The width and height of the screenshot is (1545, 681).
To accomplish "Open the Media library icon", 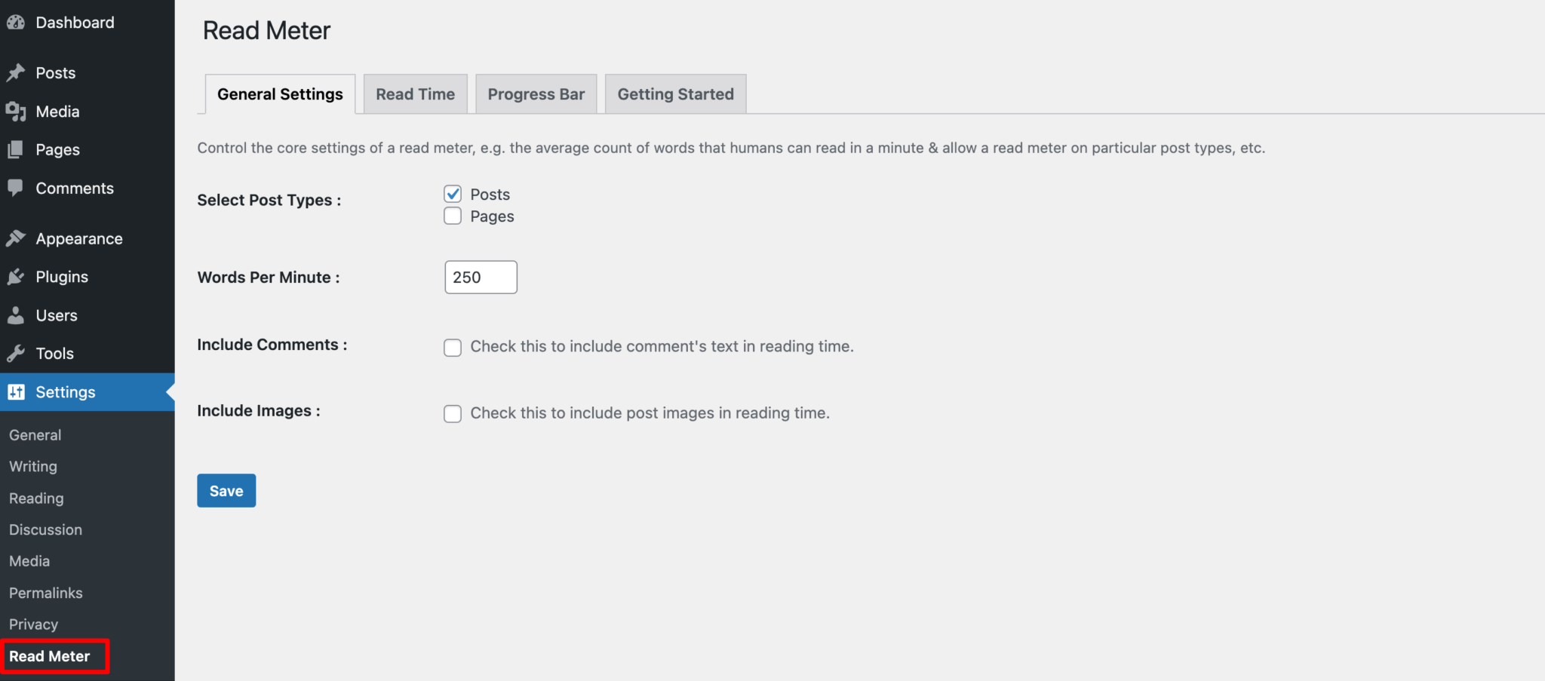I will tap(17, 111).
